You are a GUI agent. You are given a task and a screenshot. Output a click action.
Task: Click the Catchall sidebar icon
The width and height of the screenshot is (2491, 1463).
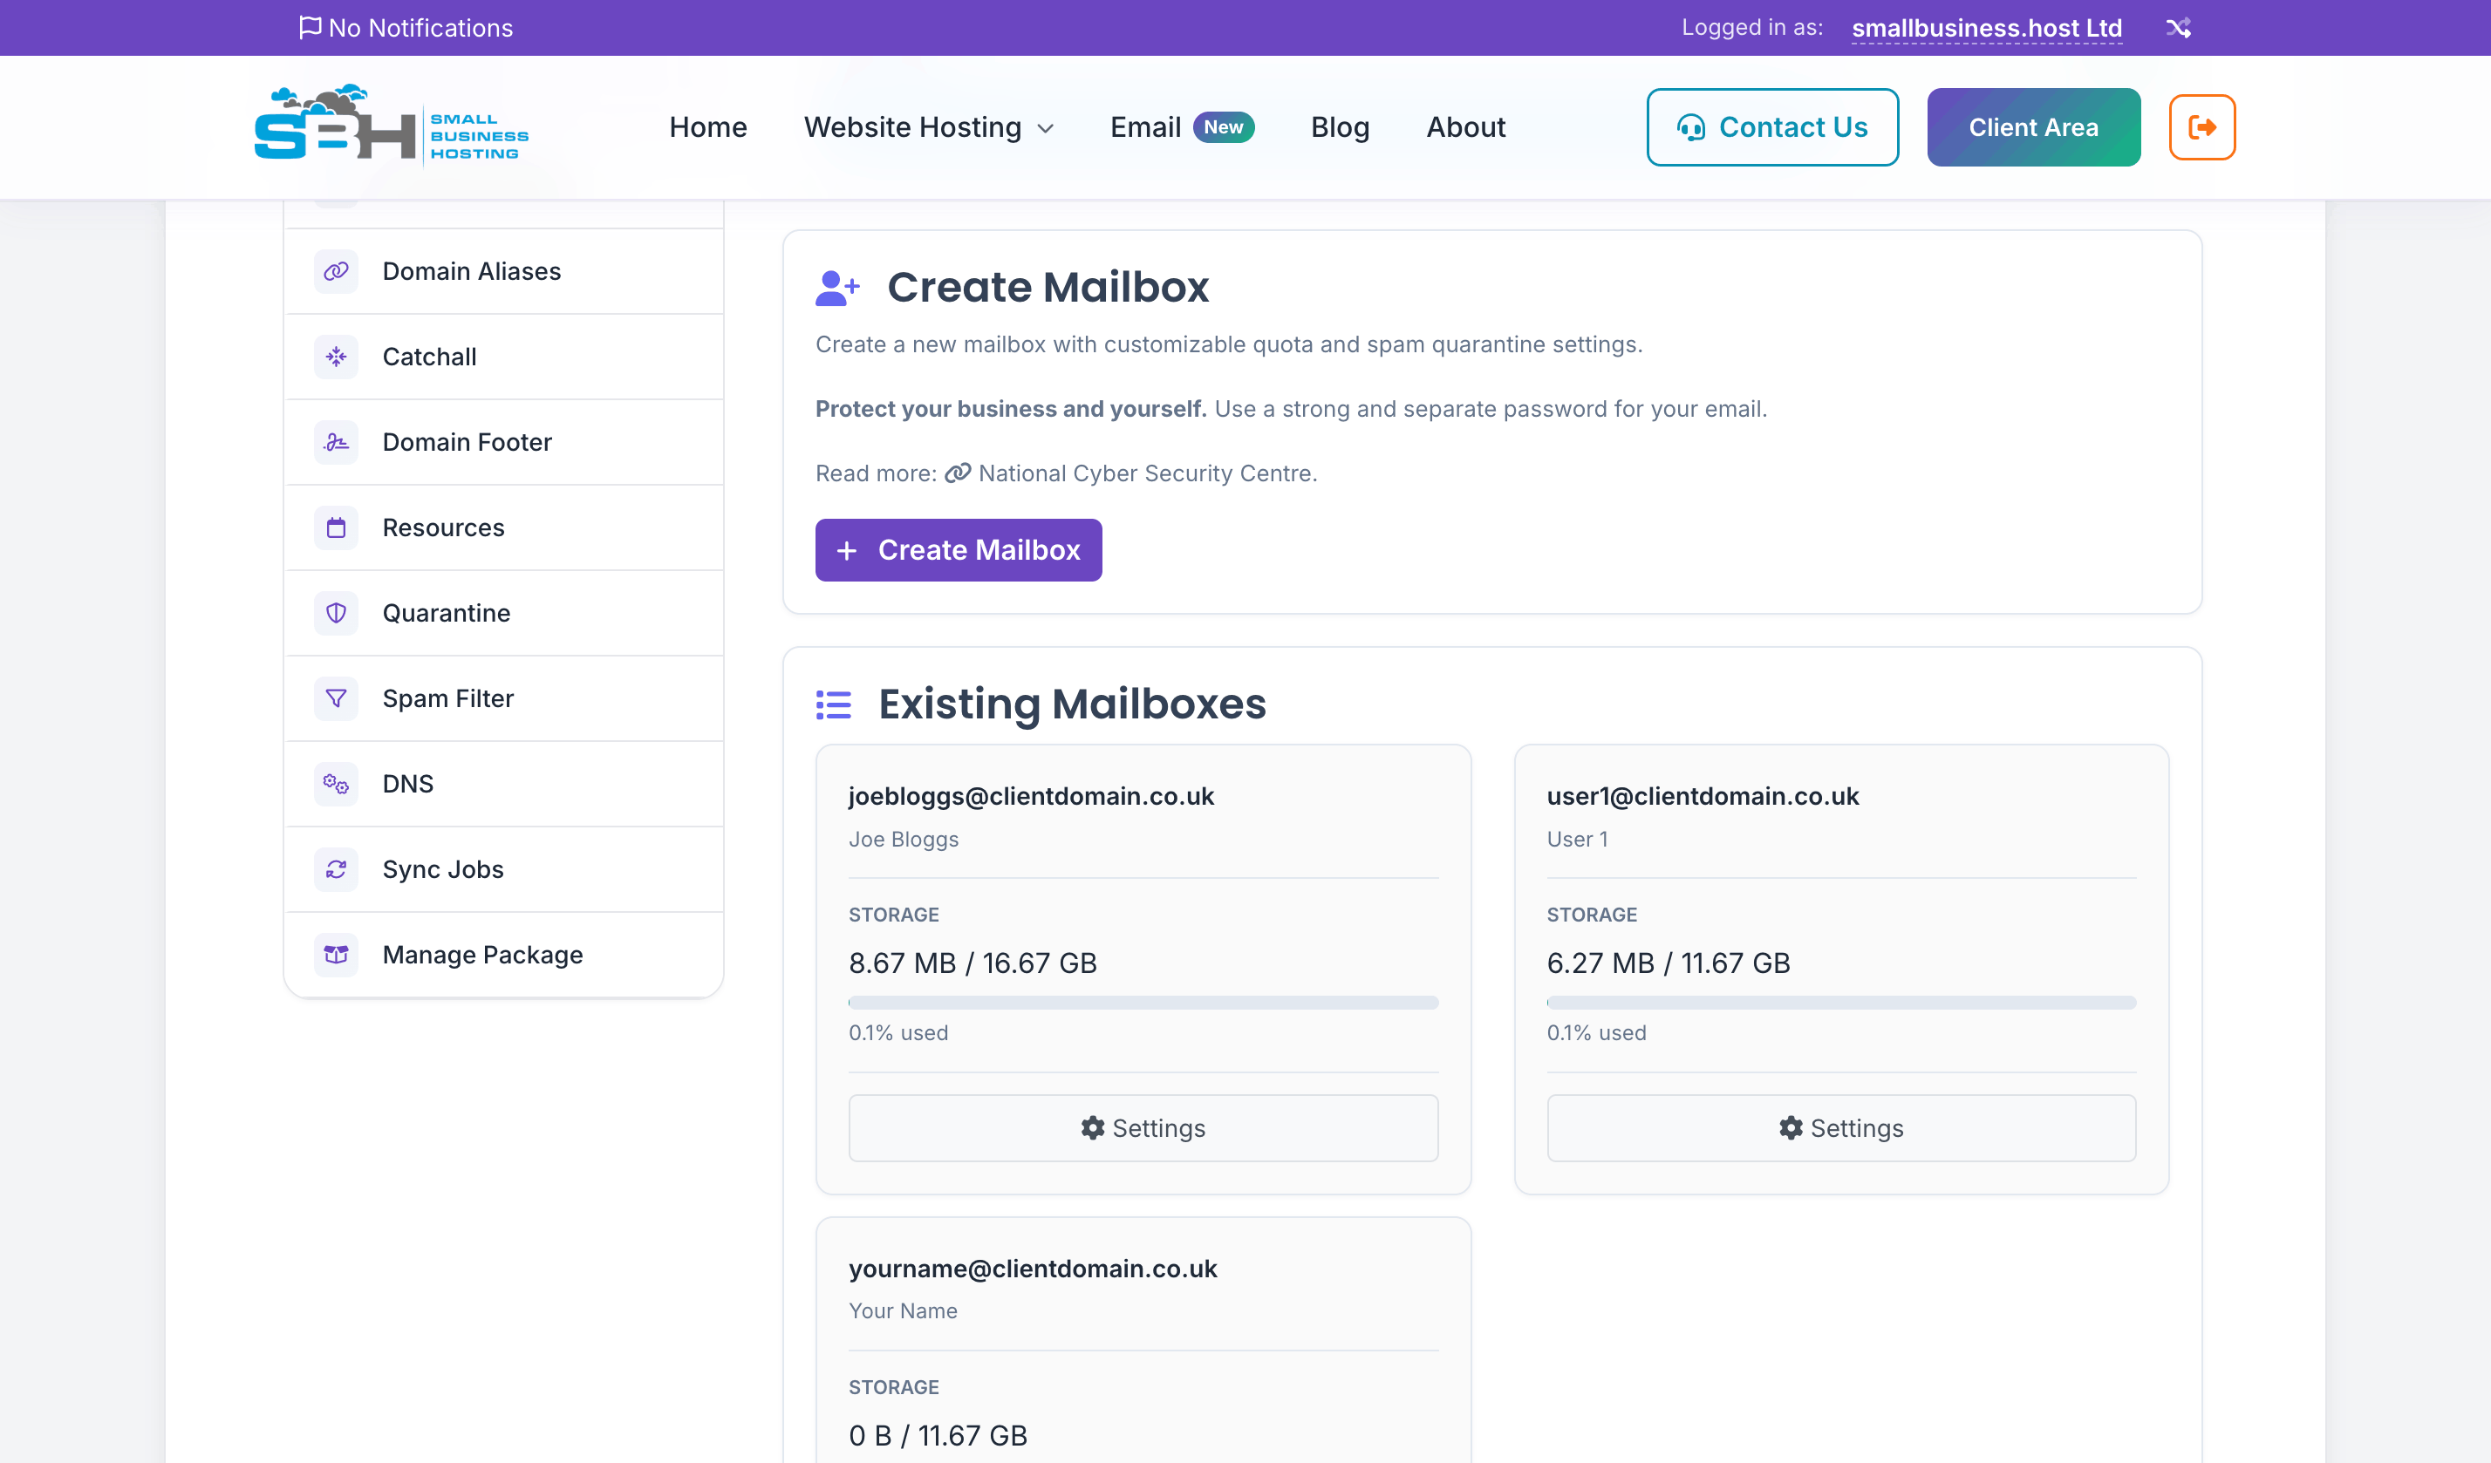point(336,357)
